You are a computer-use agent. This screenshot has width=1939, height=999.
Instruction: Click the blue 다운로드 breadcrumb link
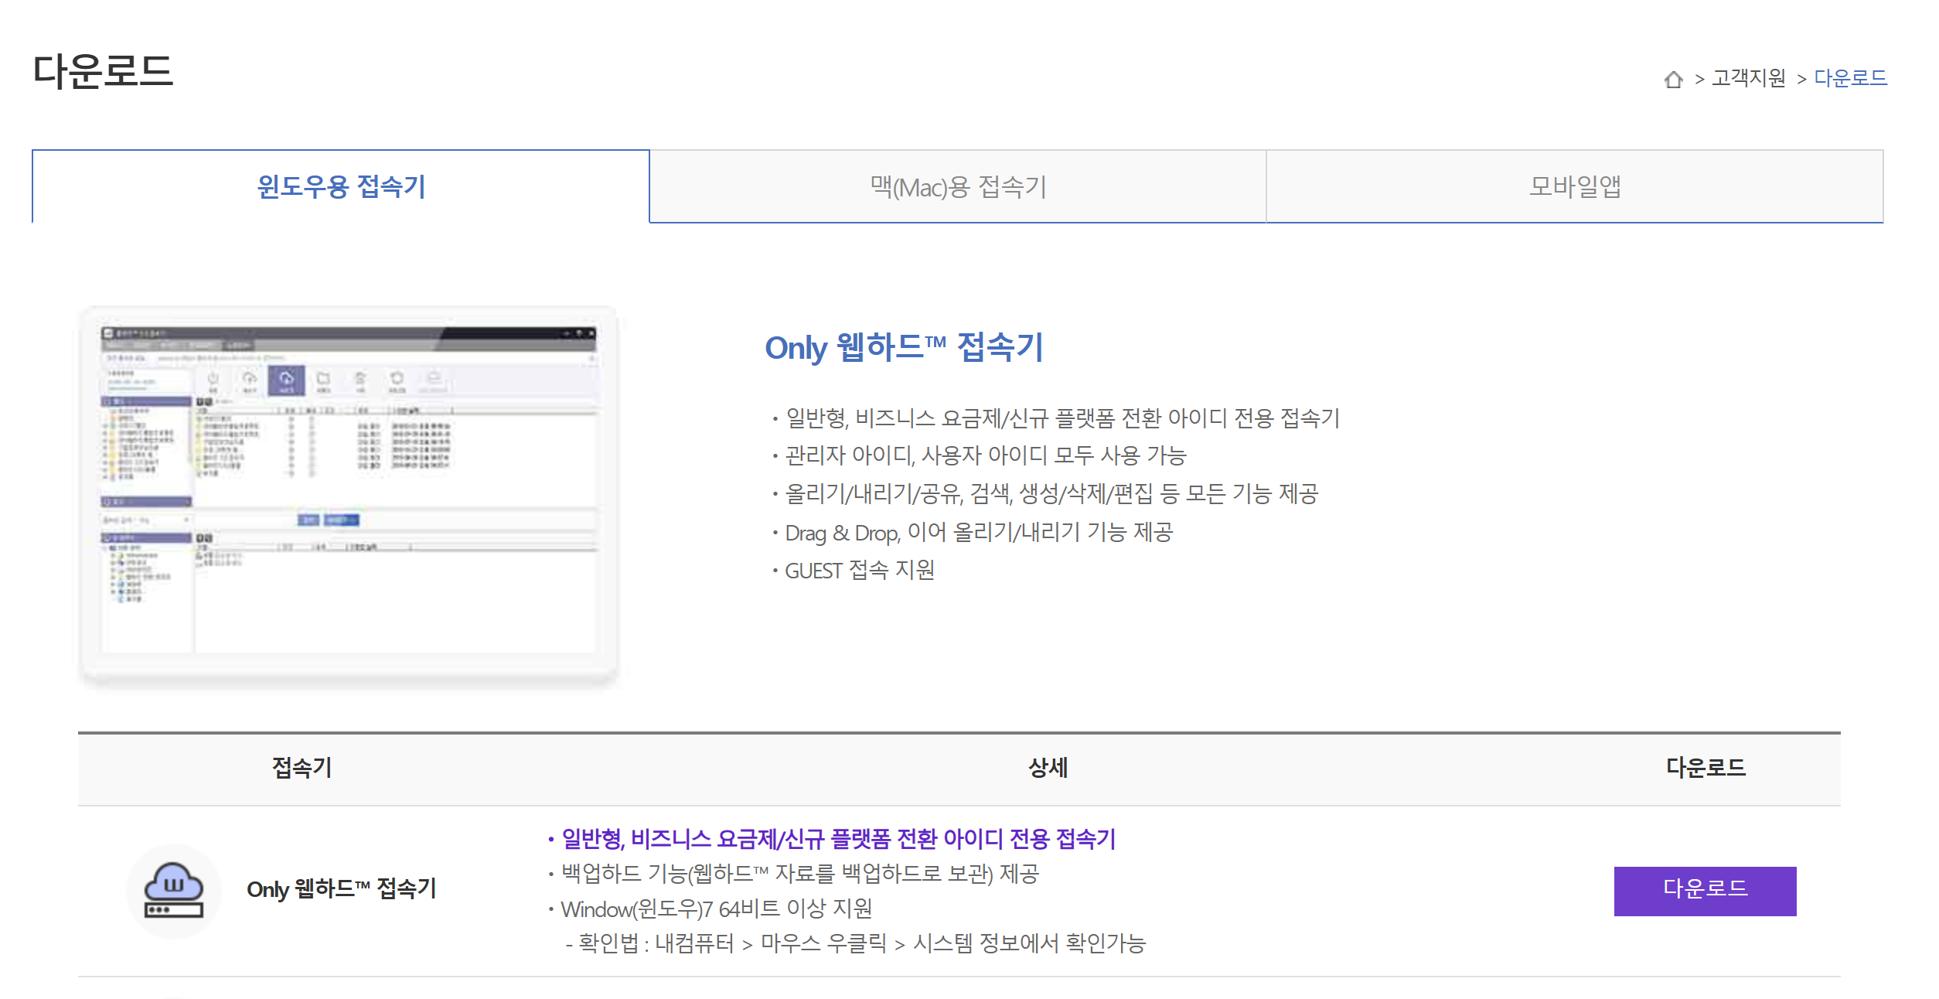pos(1850,78)
